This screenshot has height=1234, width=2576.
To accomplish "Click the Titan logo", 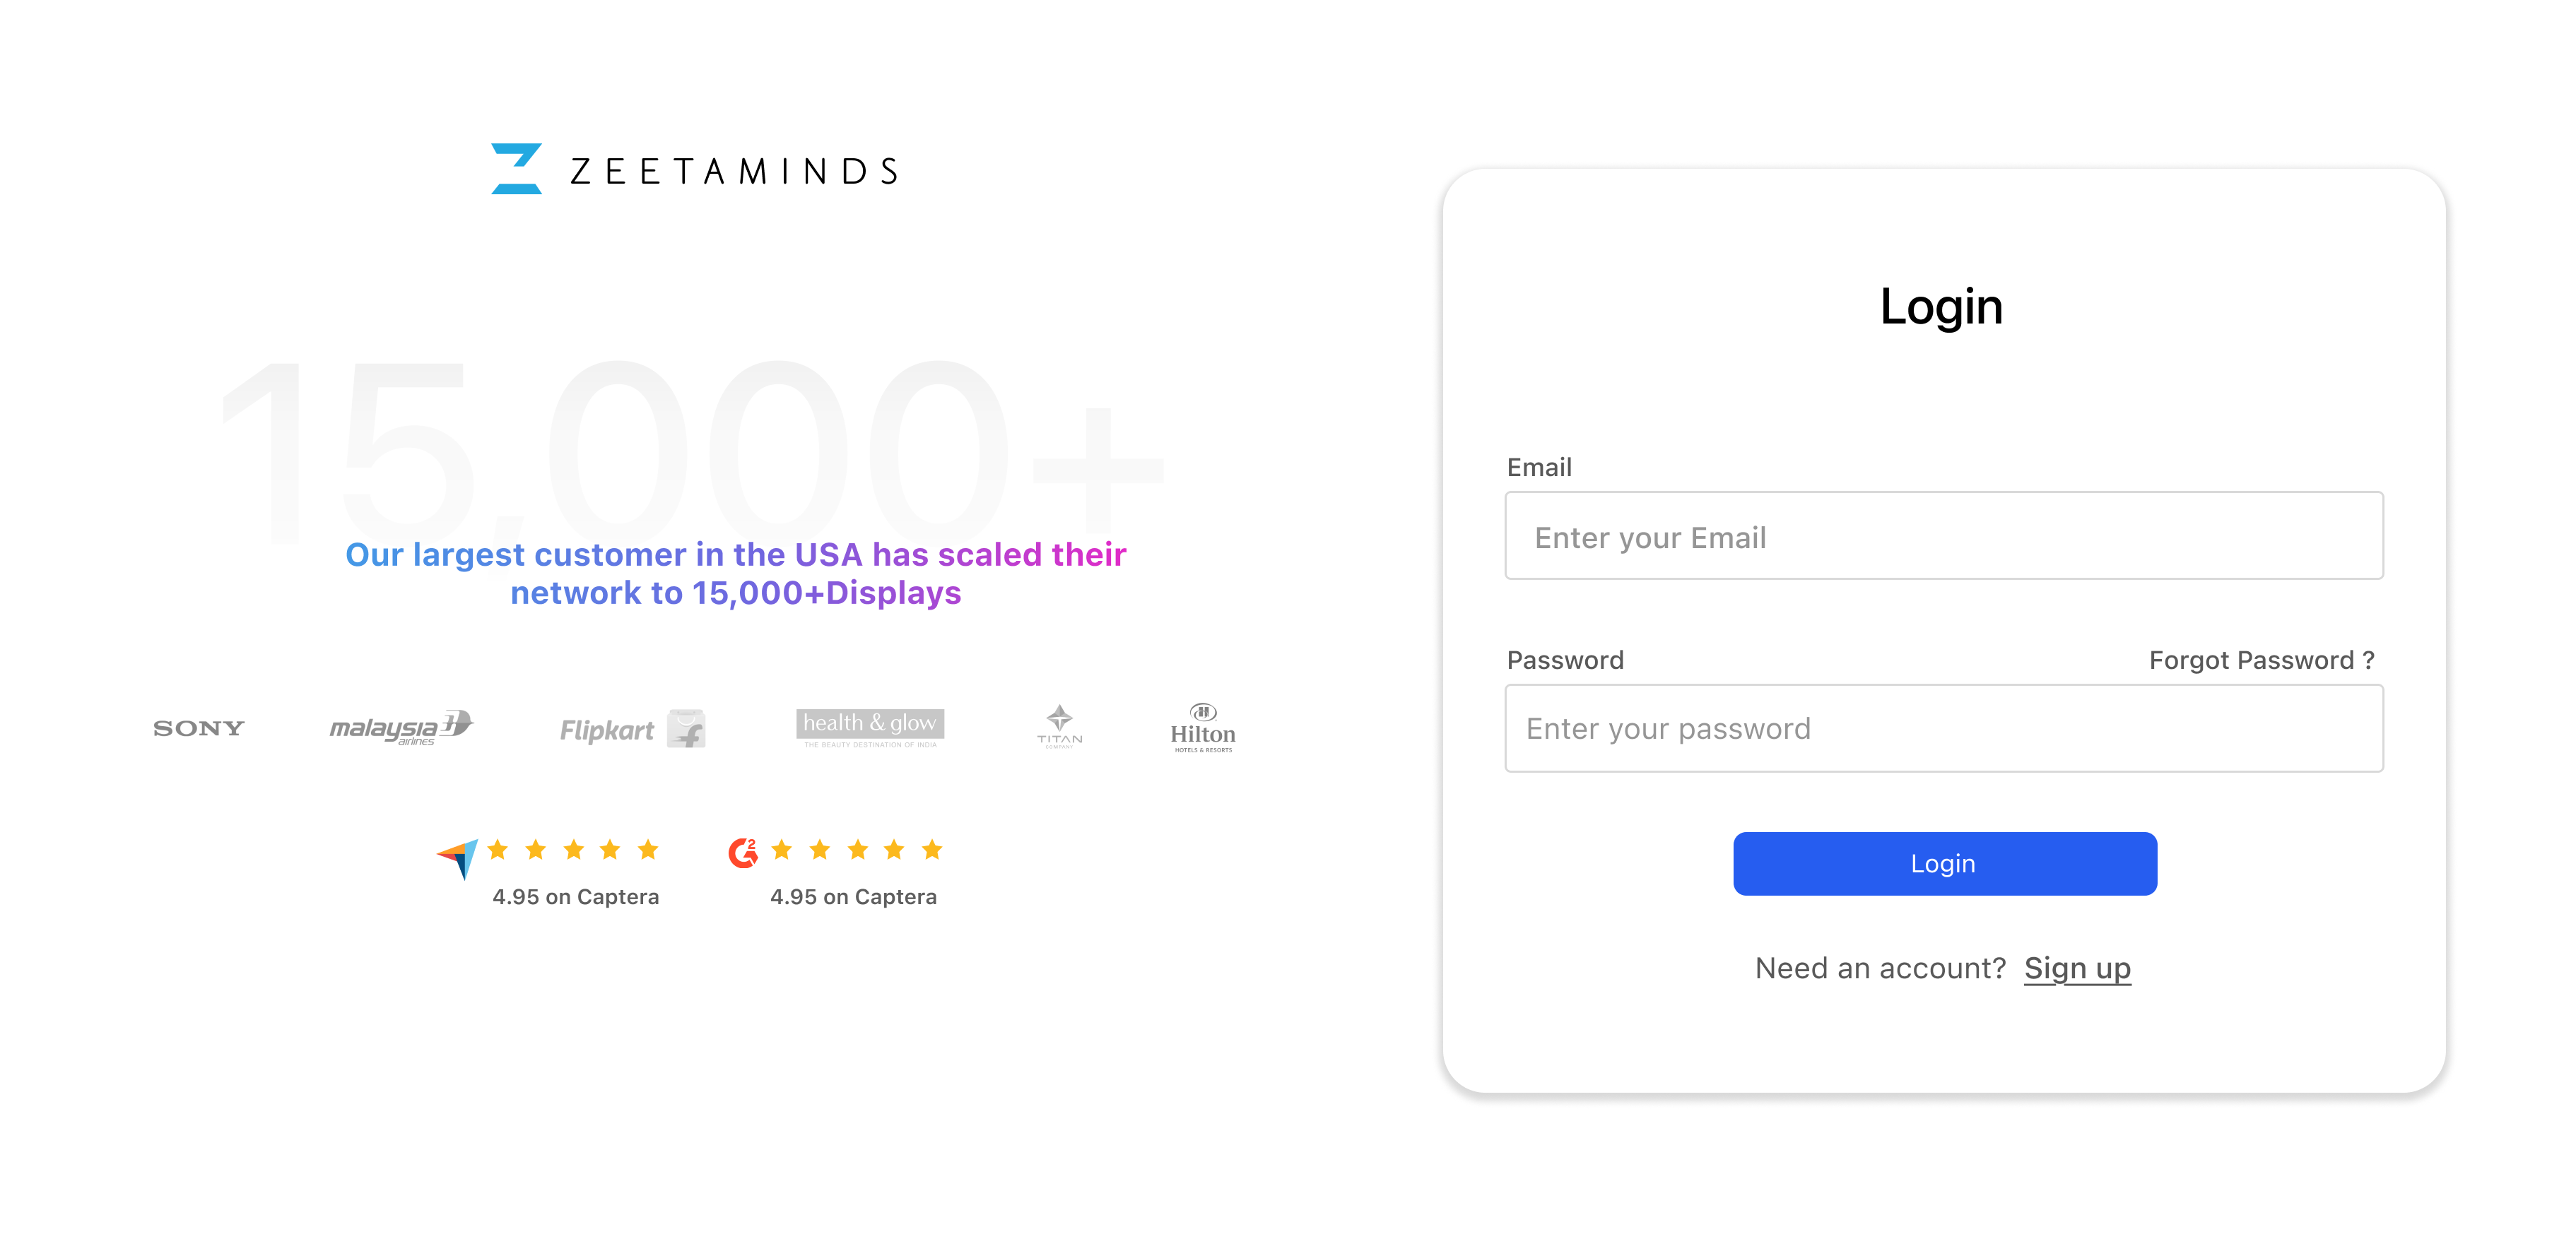I will 1059,726.
